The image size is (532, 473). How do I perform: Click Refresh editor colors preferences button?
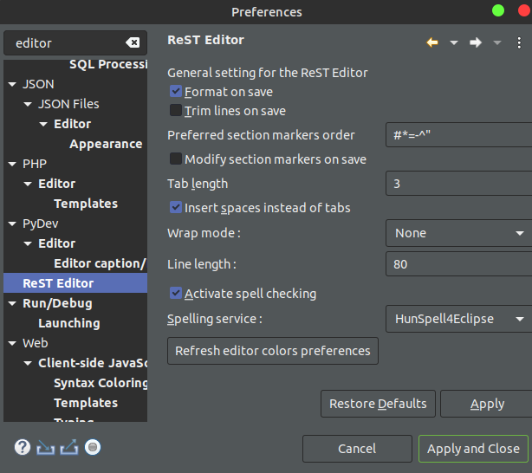click(x=273, y=351)
